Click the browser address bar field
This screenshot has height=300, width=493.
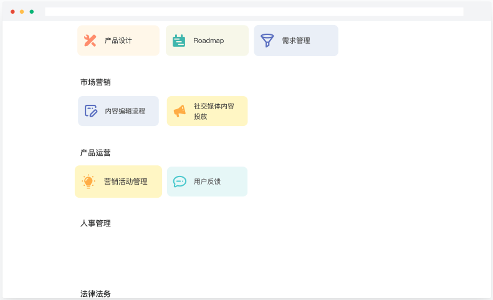(254, 12)
